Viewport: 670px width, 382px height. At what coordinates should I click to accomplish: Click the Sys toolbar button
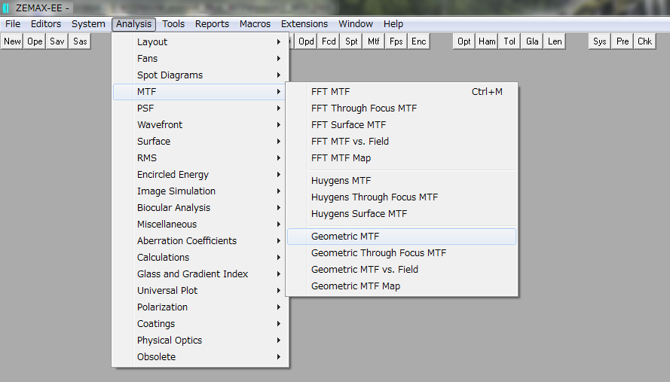[x=599, y=41]
